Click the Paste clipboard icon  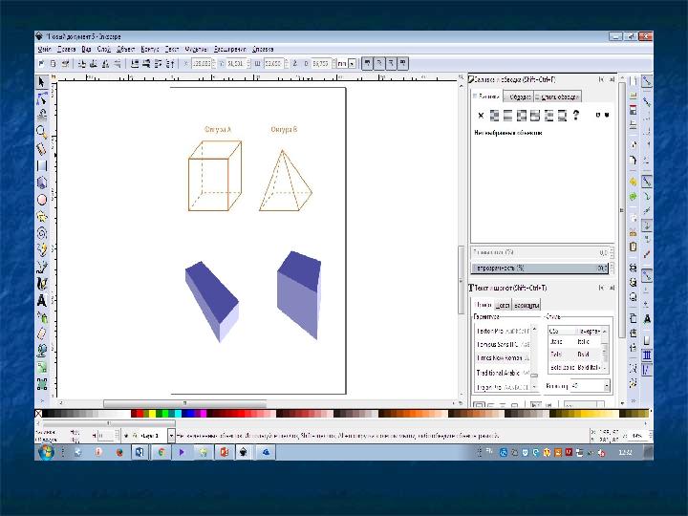(633, 247)
